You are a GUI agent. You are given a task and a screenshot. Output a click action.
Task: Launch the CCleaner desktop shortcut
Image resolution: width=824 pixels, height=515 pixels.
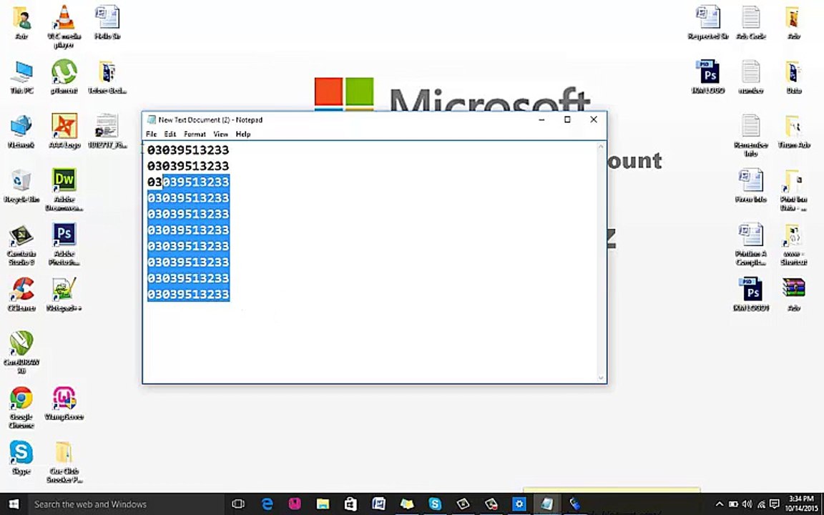pyautogui.click(x=21, y=294)
